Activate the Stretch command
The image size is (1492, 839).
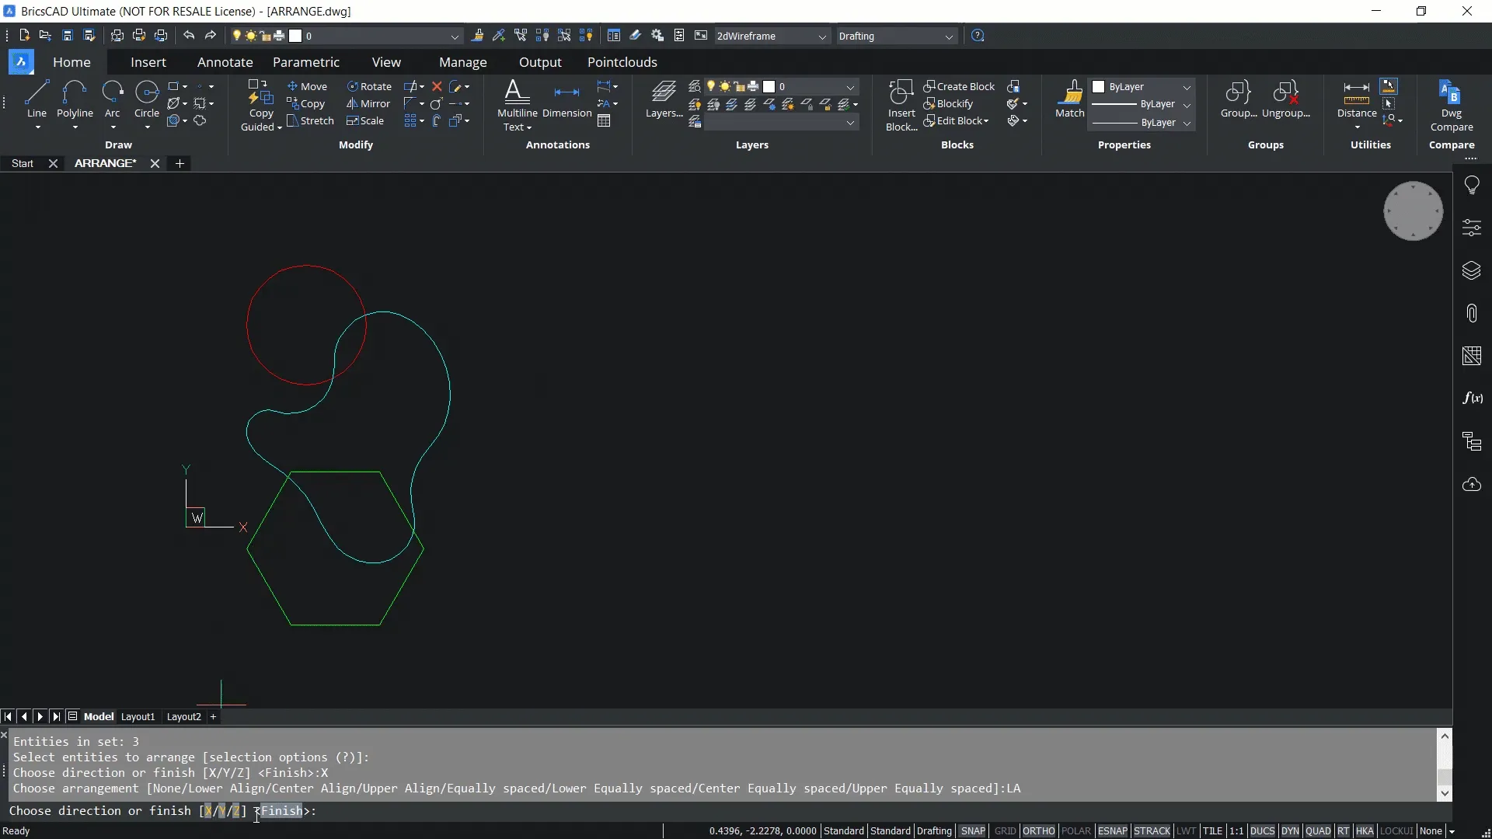pyautogui.click(x=310, y=120)
